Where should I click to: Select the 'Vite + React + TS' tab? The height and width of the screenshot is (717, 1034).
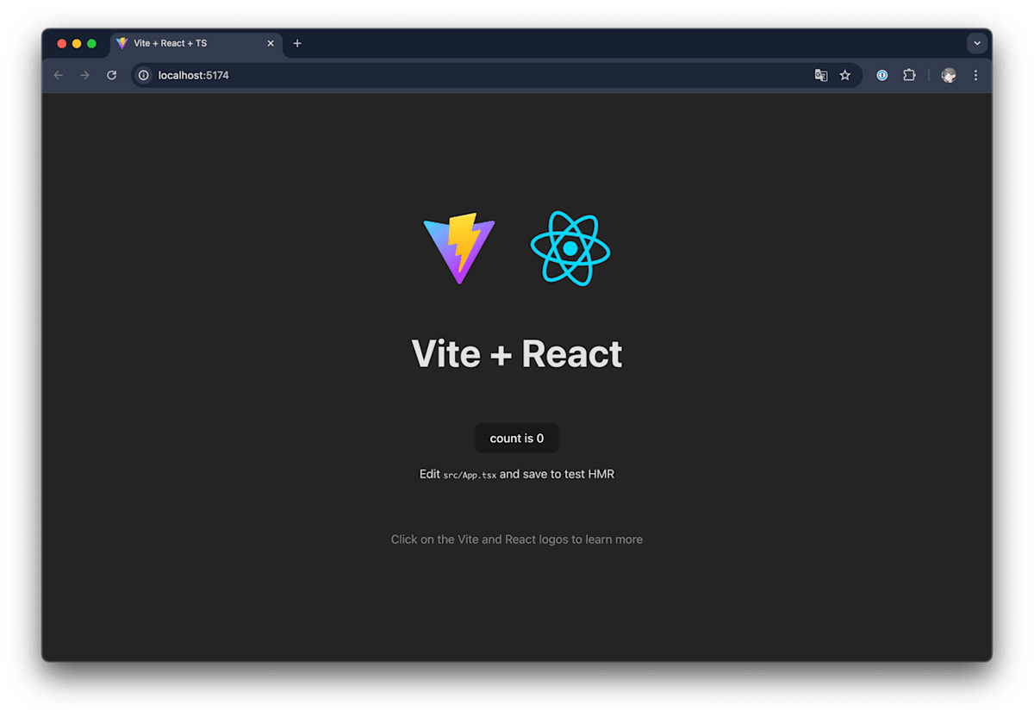196,43
